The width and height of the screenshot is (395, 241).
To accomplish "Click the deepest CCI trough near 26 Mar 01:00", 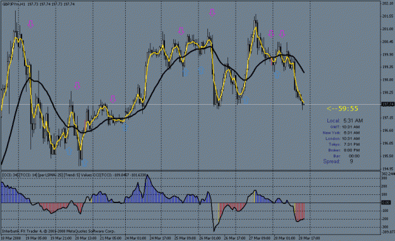I will pyautogui.click(x=214, y=217).
